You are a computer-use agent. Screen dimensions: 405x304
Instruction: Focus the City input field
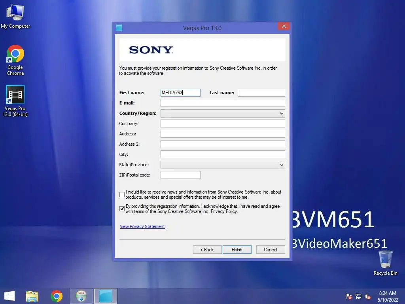coord(223,154)
